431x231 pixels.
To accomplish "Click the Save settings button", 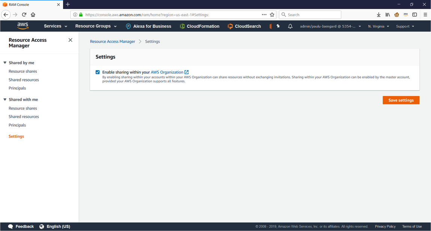I will tap(401, 100).
